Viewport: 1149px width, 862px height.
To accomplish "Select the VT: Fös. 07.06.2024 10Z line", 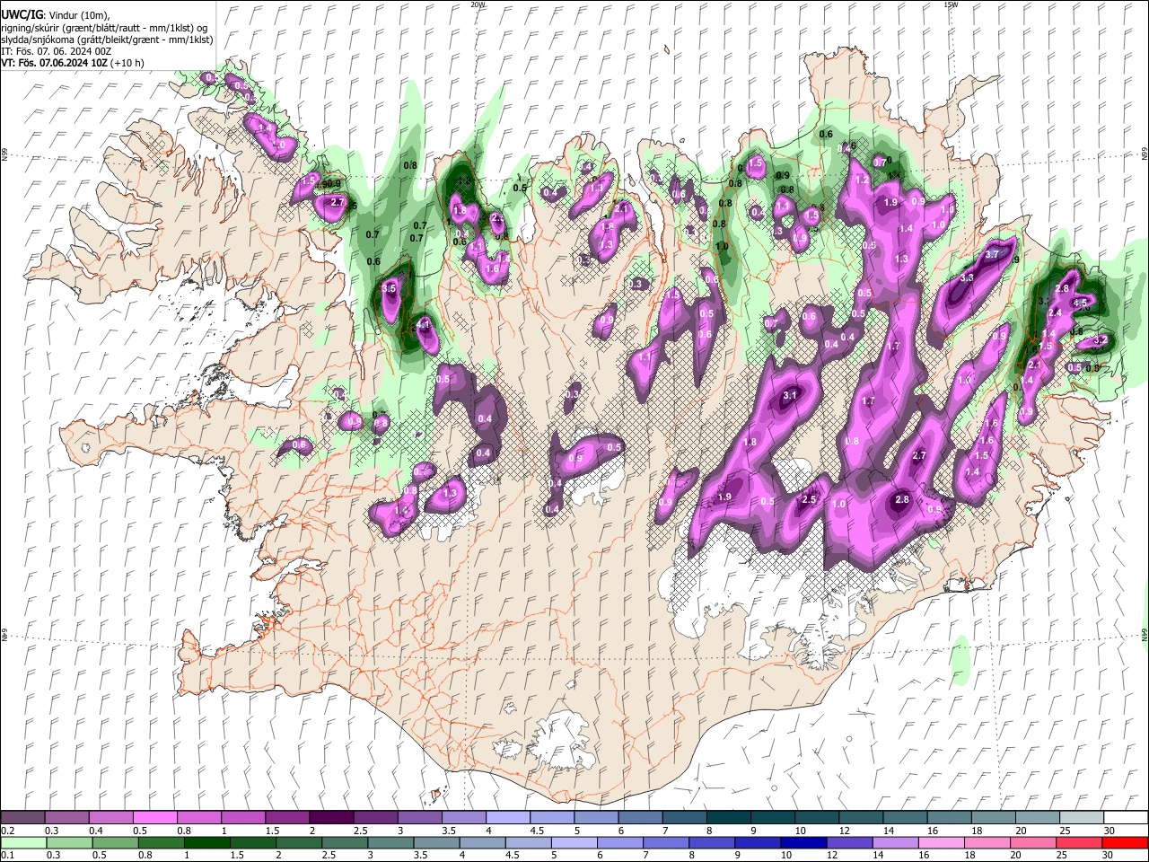I will [72, 64].
